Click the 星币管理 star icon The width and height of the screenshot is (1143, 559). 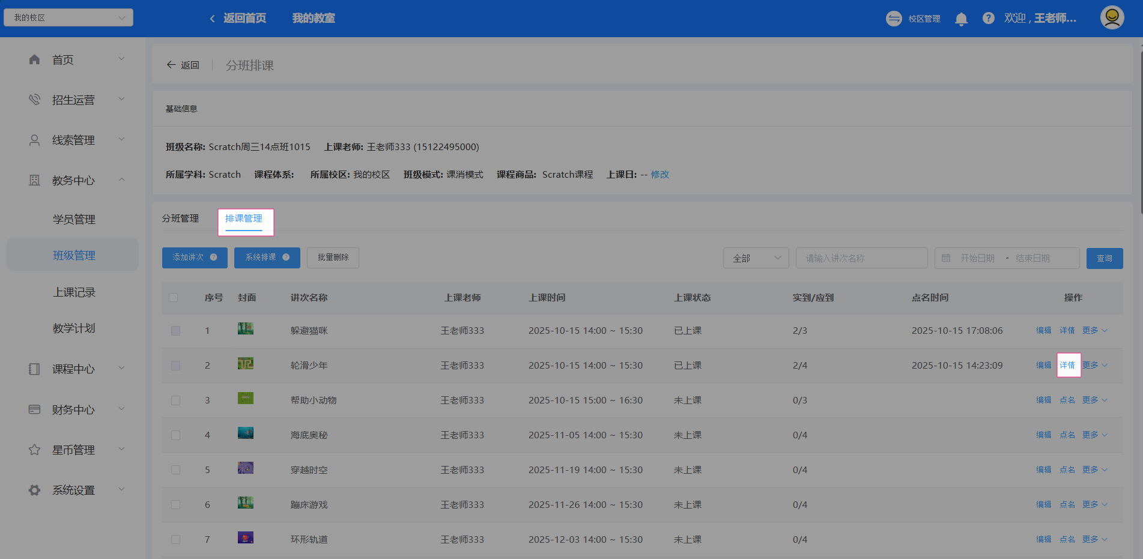pyautogui.click(x=34, y=450)
